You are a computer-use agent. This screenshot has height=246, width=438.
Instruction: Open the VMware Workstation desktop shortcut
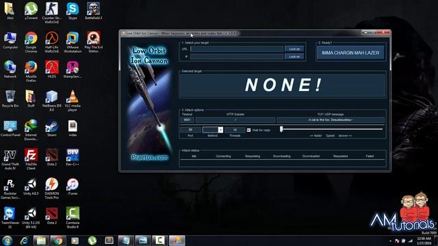point(73,42)
